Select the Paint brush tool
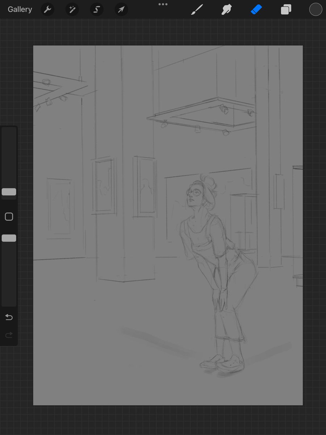Viewport: 326px width, 435px height. pyautogui.click(x=197, y=9)
